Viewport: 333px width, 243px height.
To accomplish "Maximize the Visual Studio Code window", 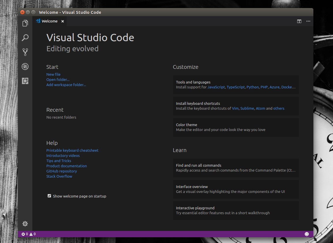I will [33, 12].
